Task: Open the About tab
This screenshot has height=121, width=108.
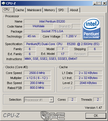Action: [x=74, y=10]
